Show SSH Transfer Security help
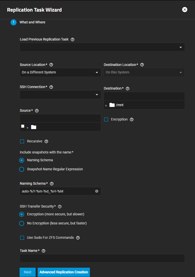195x277 pixels. [60, 207]
